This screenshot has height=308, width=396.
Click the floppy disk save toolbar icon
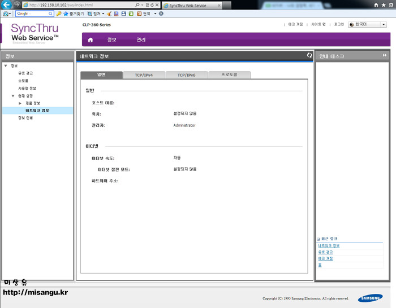(124, 14)
